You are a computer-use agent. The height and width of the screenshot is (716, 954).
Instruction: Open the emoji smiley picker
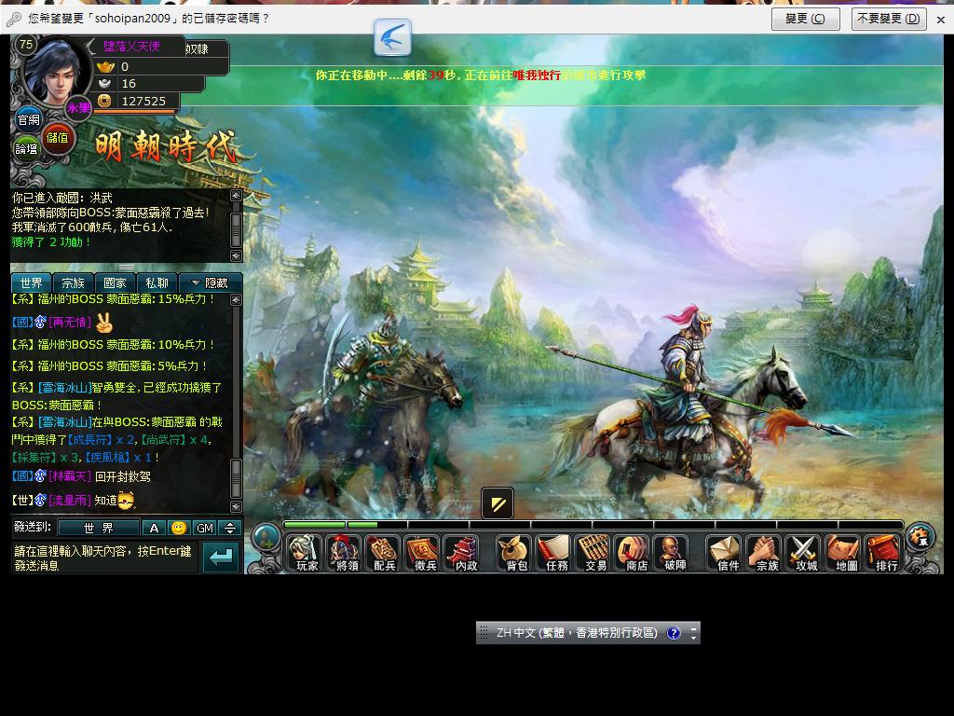pyautogui.click(x=178, y=528)
